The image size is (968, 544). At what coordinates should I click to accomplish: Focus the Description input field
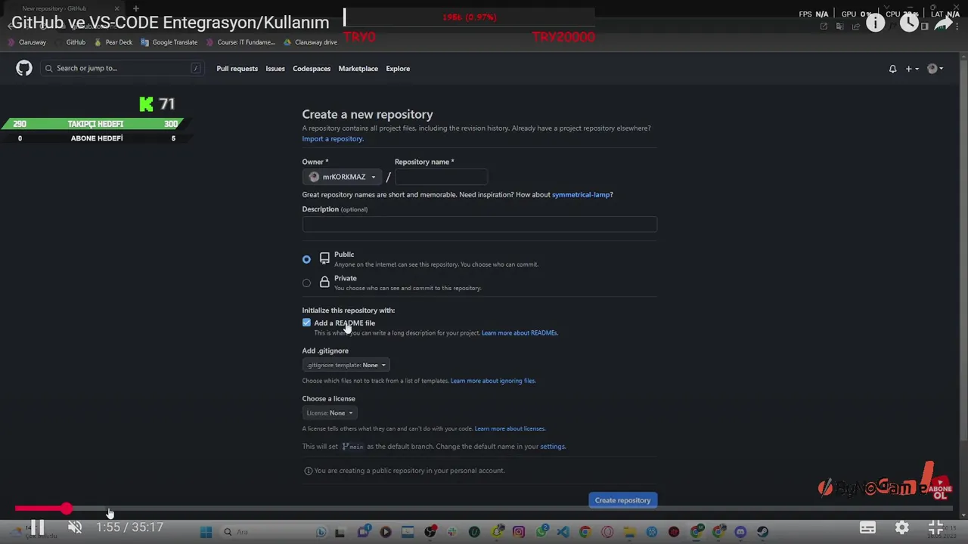click(x=479, y=224)
